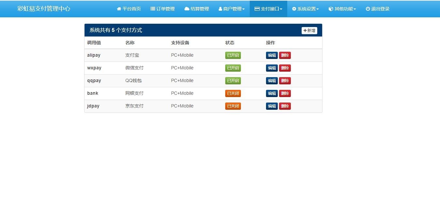Open the 结算管理 navigation item

tap(197, 9)
